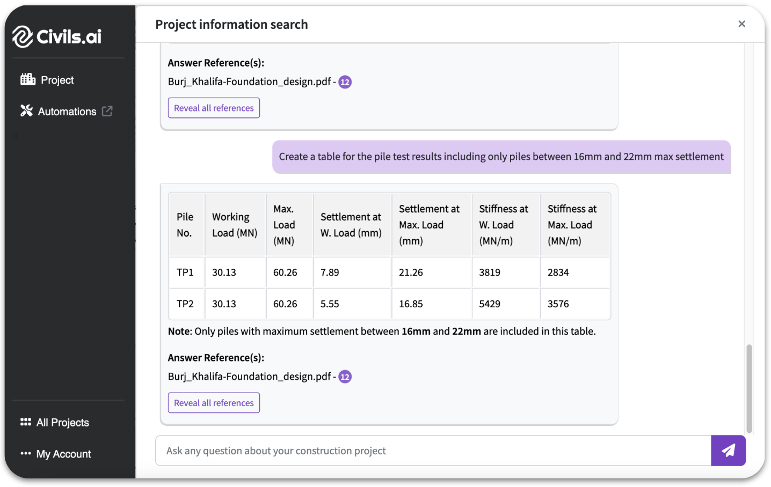
Task: Click the Civils.ai logo icon
Action: (x=23, y=36)
